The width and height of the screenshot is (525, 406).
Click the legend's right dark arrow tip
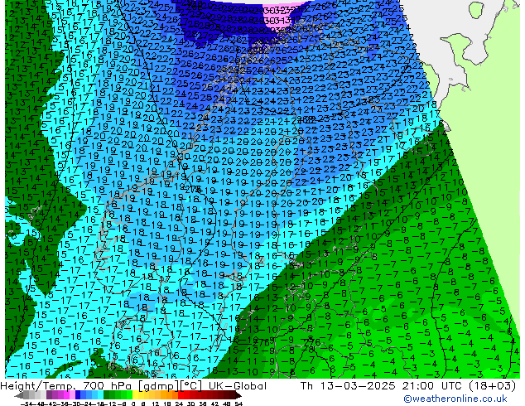(240, 396)
